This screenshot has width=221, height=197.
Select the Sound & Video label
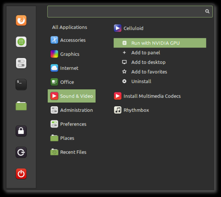click(x=76, y=96)
